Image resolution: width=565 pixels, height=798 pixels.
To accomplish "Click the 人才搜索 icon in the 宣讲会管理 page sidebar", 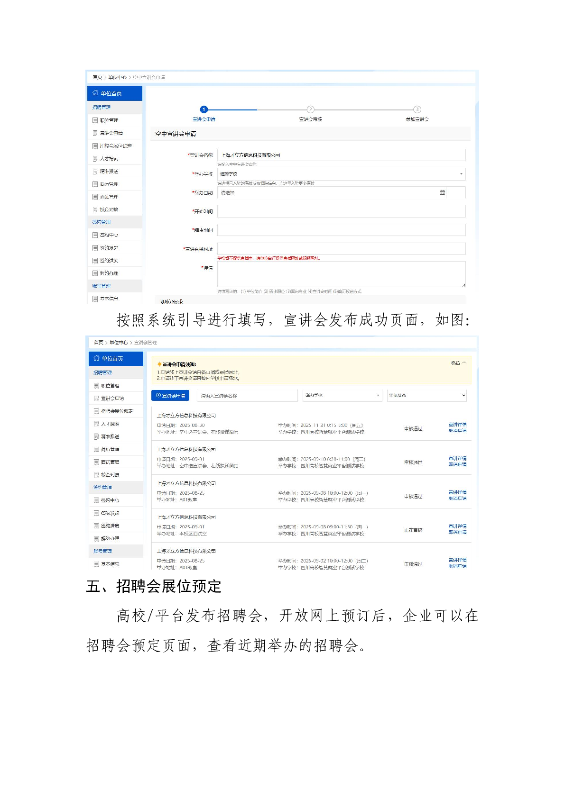I will [96, 424].
